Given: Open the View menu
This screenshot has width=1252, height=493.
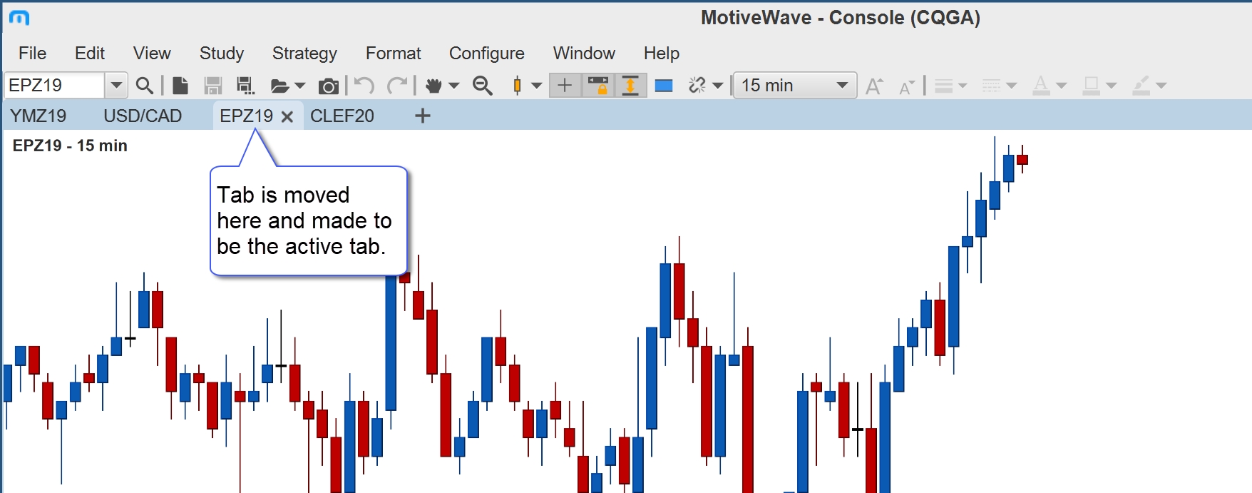Looking at the screenshot, I should click(x=152, y=54).
